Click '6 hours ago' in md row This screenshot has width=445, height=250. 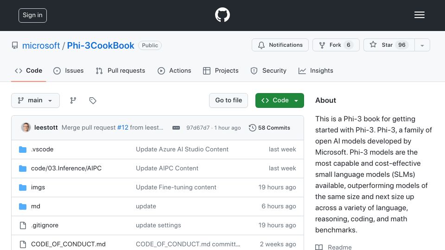point(279,206)
